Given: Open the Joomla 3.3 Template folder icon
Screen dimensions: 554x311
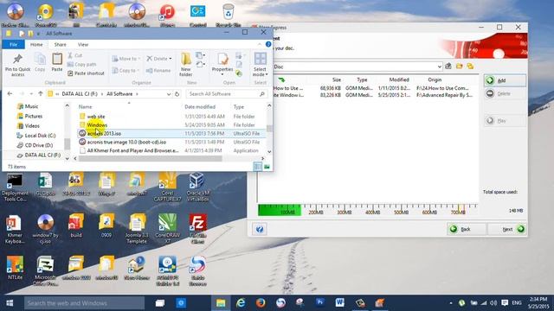Looking at the screenshot, I should click(137, 229).
